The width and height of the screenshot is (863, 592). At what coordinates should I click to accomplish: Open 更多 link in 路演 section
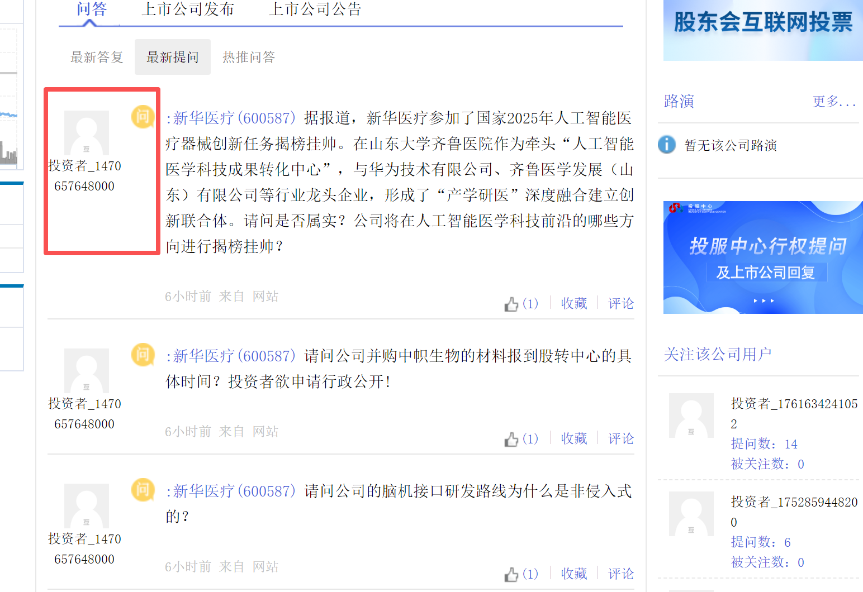tap(834, 101)
